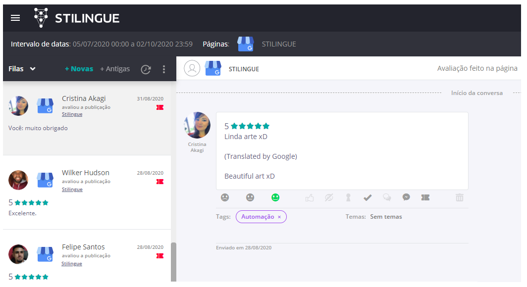Switch to the + Antigas tab
The image size is (527, 287).
pyautogui.click(x=115, y=69)
